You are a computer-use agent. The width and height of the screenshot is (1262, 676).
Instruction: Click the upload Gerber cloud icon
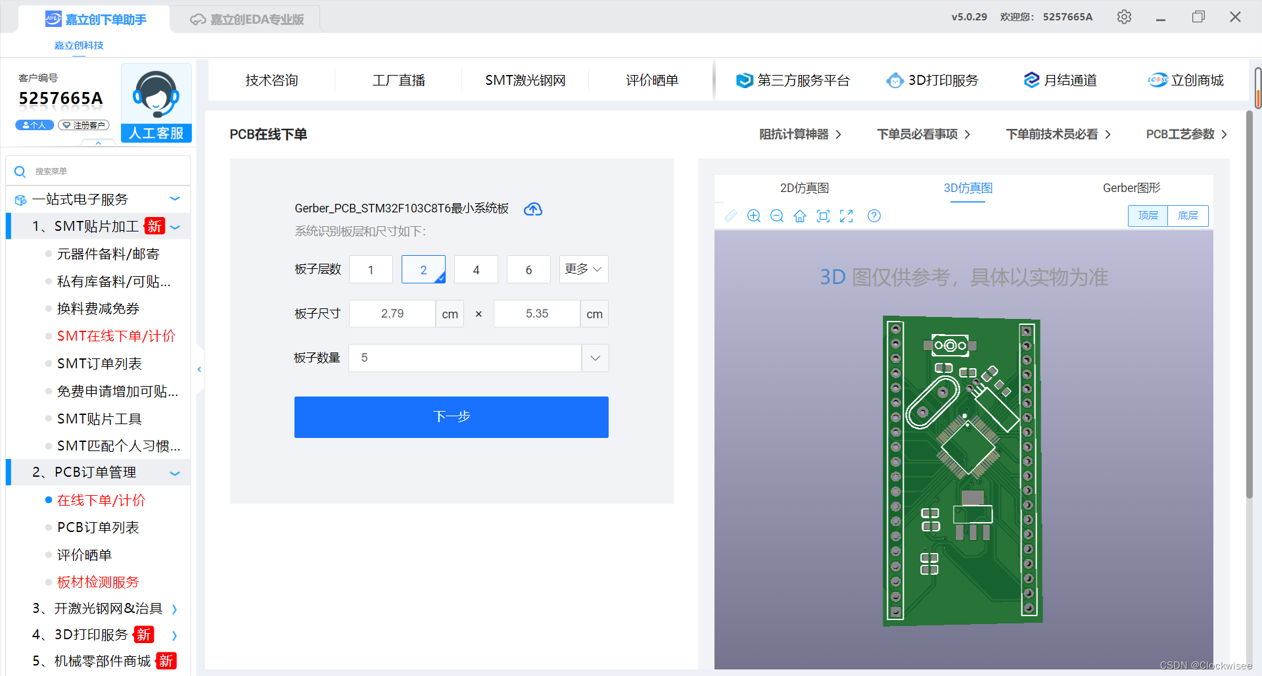pos(533,209)
